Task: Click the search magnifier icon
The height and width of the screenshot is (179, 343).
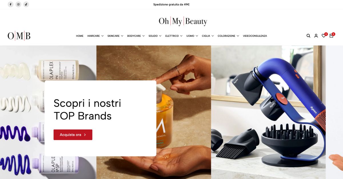Action: click(x=308, y=36)
